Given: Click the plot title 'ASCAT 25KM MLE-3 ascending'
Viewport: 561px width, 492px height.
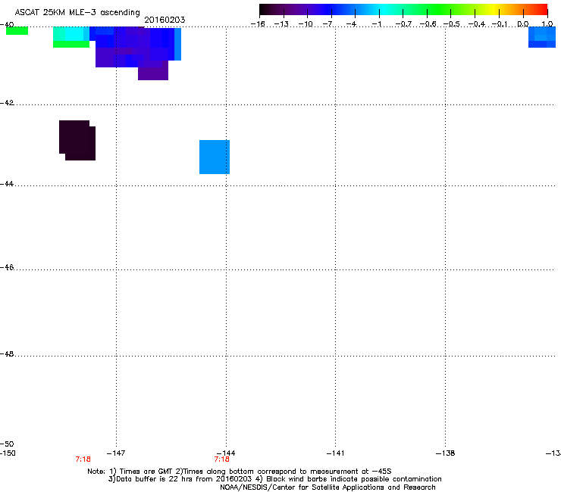Looking at the screenshot, I should click(77, 13).
